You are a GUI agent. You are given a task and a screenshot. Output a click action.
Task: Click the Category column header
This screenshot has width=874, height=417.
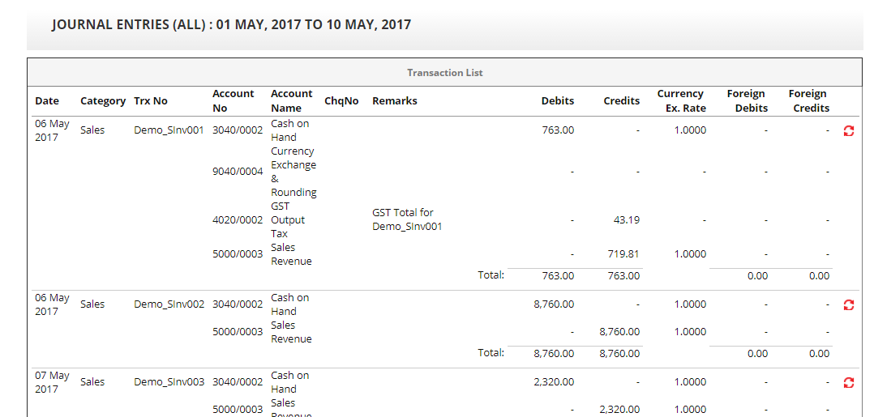(x=103, y=101)
